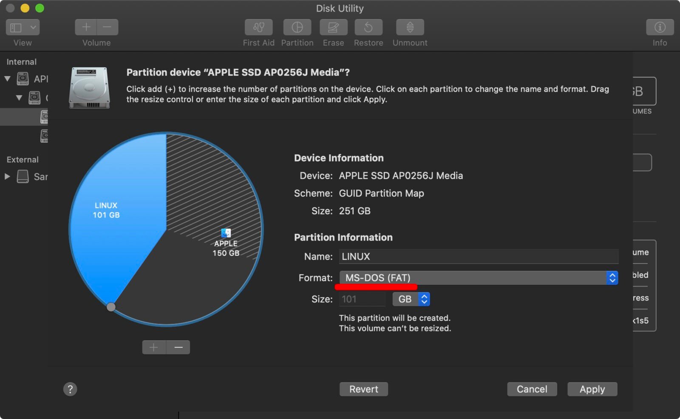Click the "APPLE SSD AP0256J Media" device value

(401, 176)
